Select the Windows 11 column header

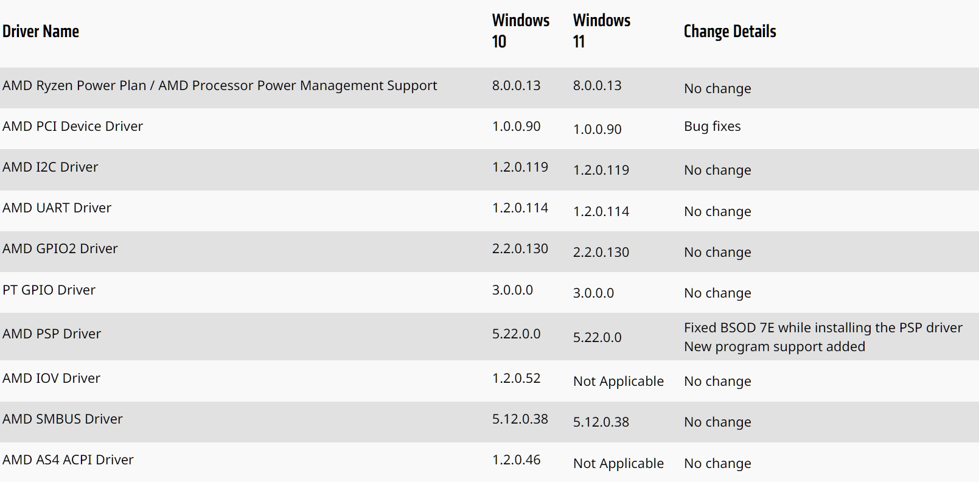click(x=602, y=31)
